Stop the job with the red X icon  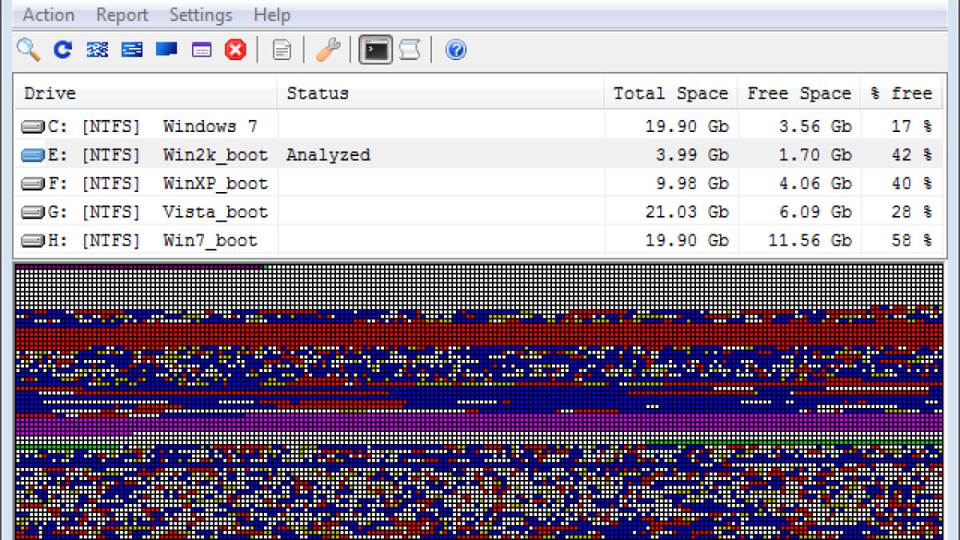[x=235, y=50]
